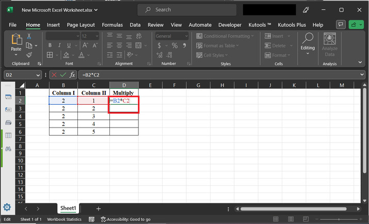The height and width of the screenshot is (224, 369).
Task: Open the Analyze Data tool
Action: pyautogui.click(x=329, y=45)
